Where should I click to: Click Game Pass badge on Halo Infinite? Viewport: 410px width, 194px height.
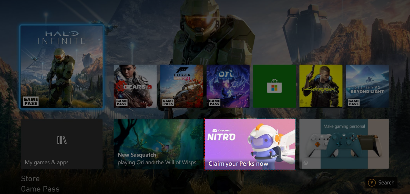[31, 101]
